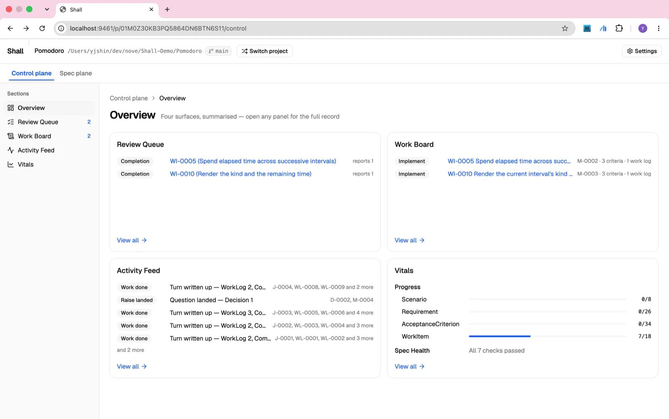Image resolution: width=669 pixels, height=419 pixels.
Task: Click the Overview grid icon in sidebar
Action: 11,108
